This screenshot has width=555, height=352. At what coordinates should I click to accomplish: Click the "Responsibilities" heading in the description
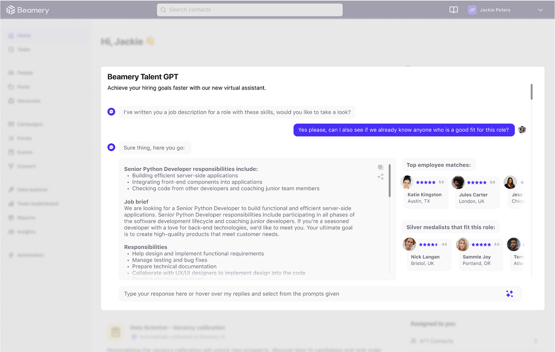point(146,247)
